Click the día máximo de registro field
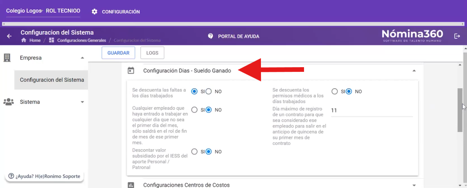 [x=372, y=111]
